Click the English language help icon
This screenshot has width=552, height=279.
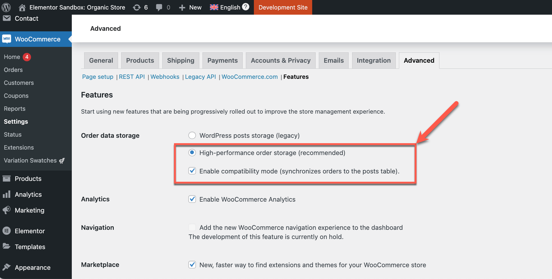pyautogui.click(x=246, y=7)
